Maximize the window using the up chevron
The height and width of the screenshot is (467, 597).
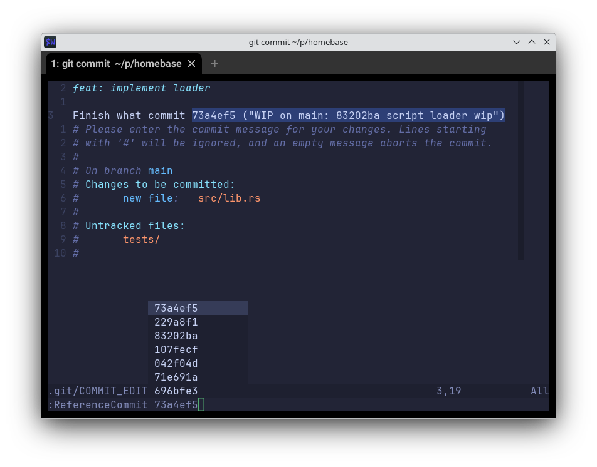click(532, 42)
